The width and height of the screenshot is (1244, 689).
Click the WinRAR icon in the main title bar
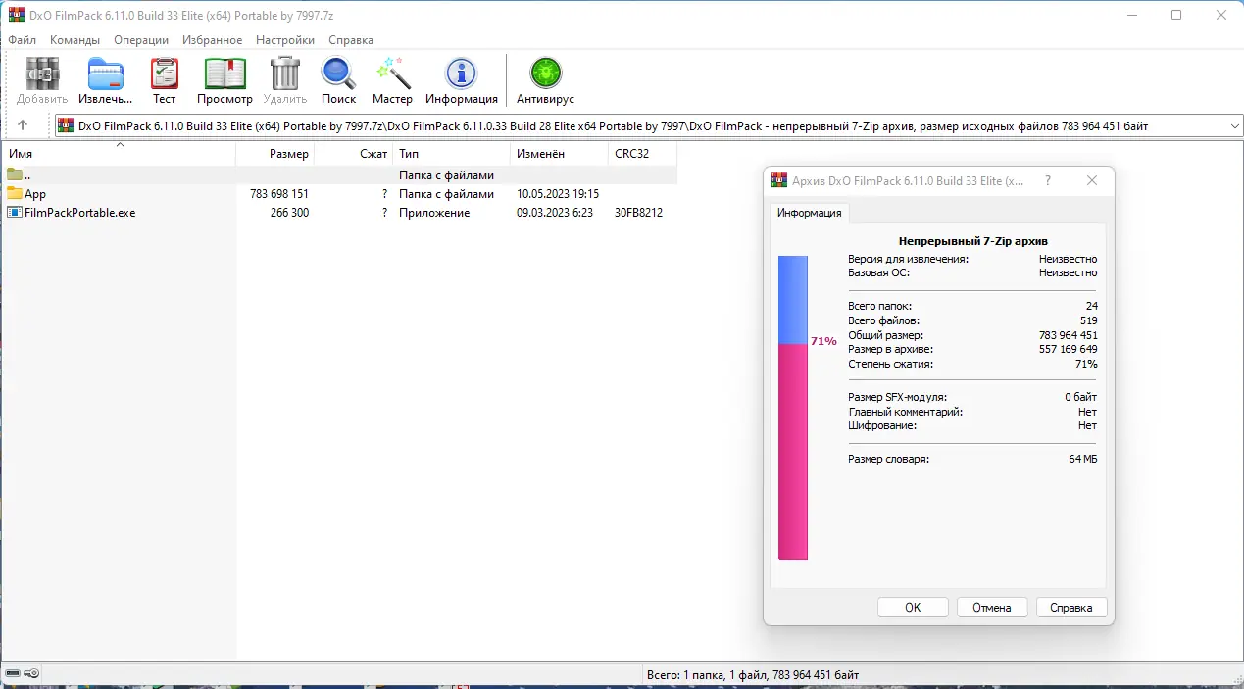[x=16, y=15]
